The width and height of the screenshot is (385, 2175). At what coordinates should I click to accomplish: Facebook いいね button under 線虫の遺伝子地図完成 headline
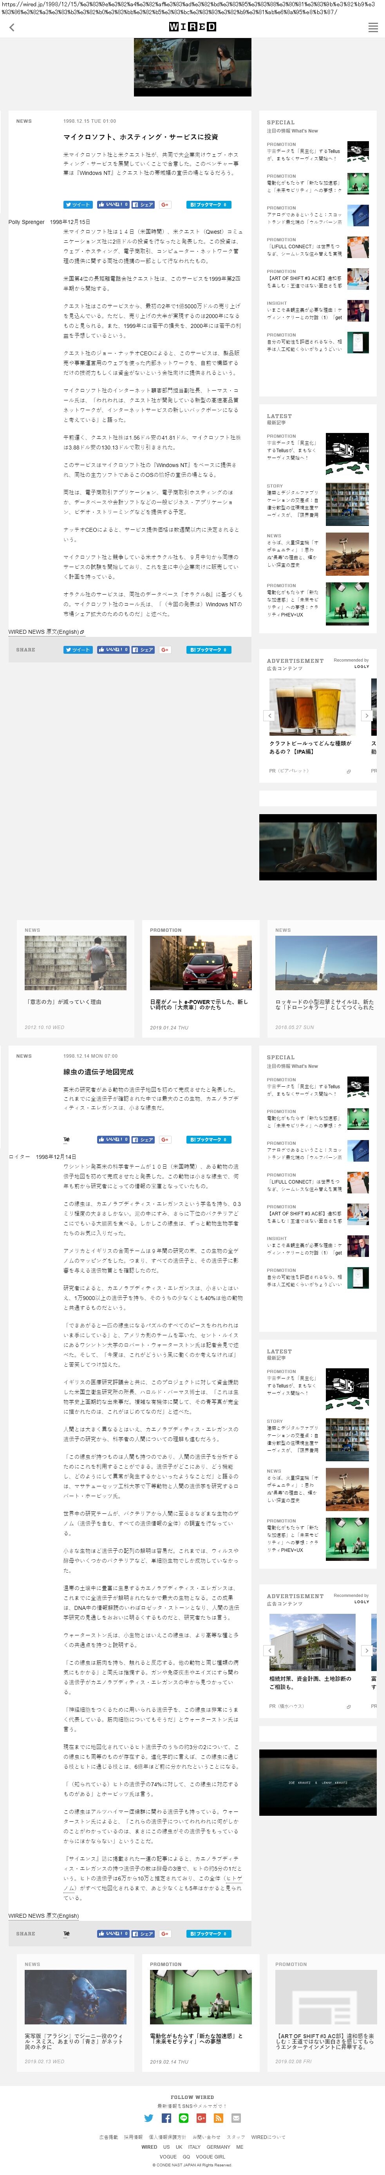(113, 1139)
